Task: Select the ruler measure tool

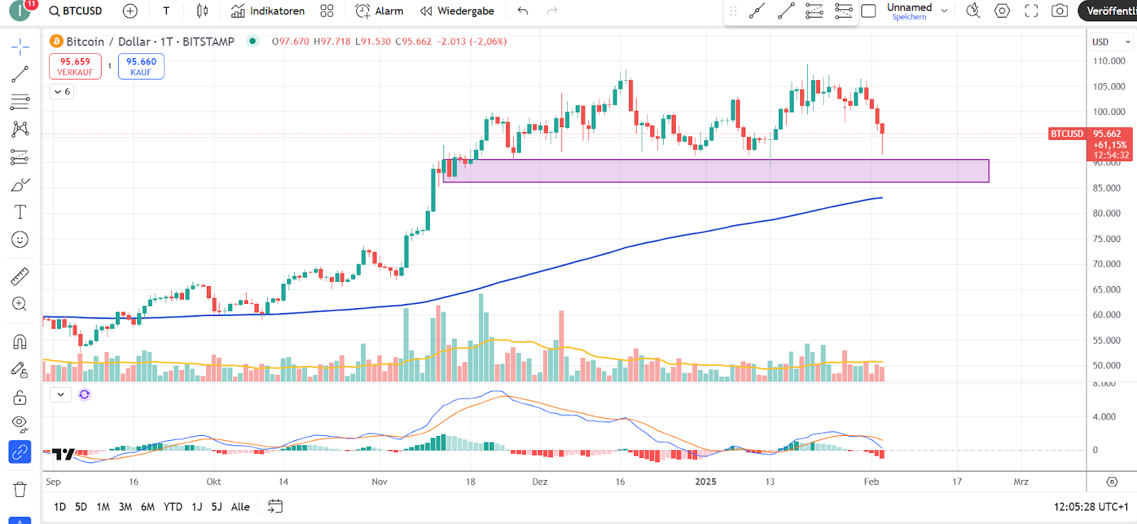Action: coord(20,276)
